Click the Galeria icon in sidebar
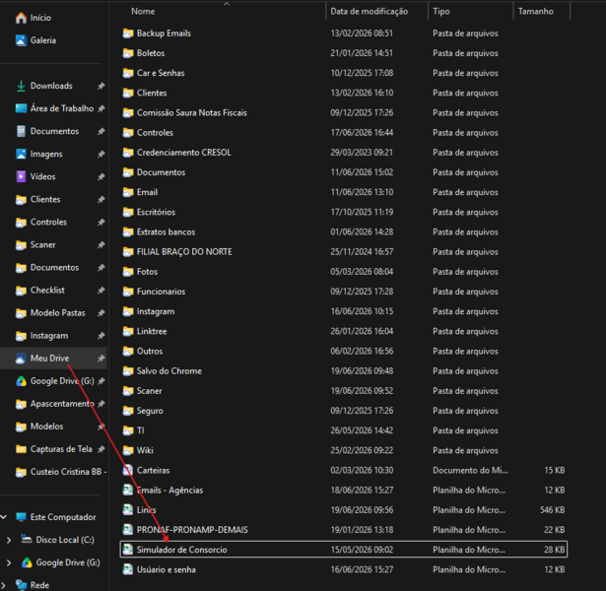Image resolution: width=606 pixels, height=591 pixels. 21,40
